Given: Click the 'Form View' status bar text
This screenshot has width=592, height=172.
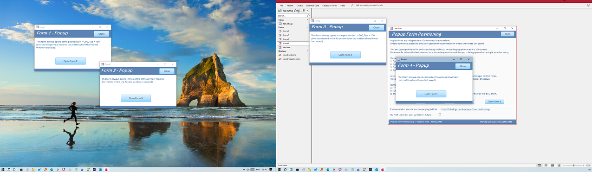Looking at the screenshot, I should pos(282,165).
